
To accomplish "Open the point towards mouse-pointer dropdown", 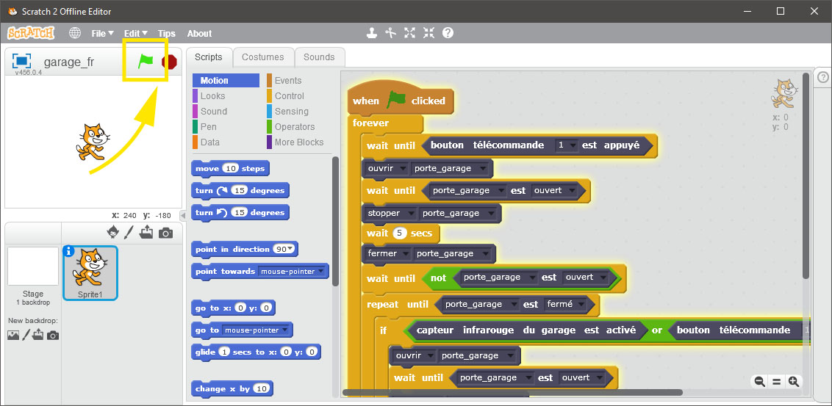I will tap(321, 272).
